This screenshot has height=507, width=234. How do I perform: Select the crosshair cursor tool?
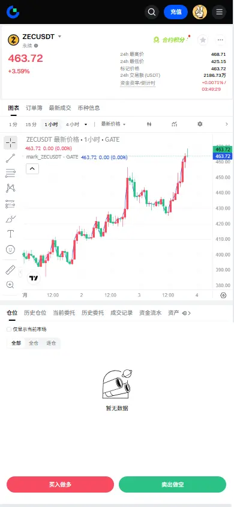point(10,142)
